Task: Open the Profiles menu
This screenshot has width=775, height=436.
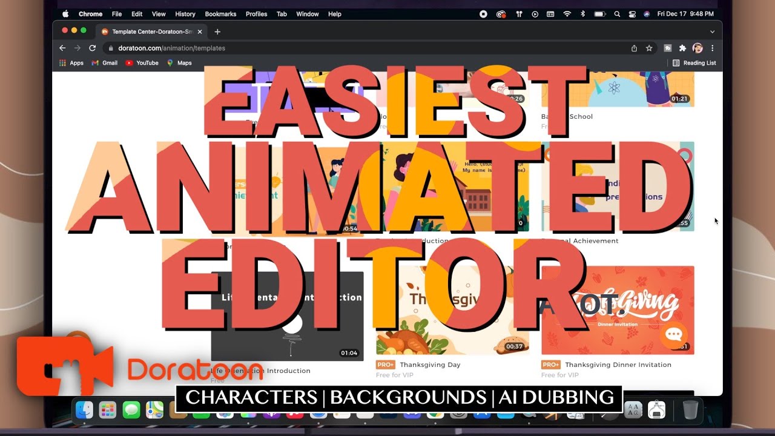Action: pos(256,14)
